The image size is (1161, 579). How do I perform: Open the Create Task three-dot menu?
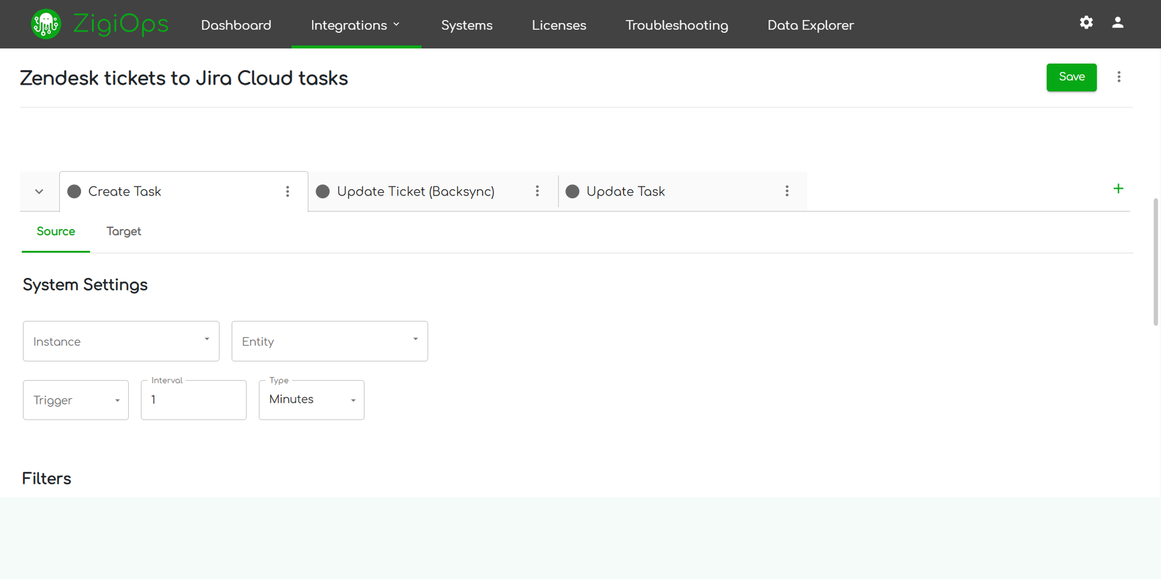pos(288,192)
